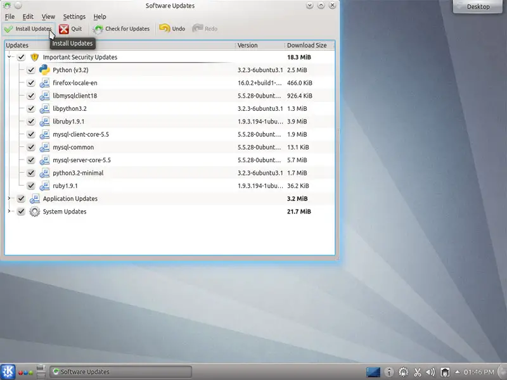Sort by the Version column header
Image resolution: width=507 pixels, height=380 pixels.
260,45
